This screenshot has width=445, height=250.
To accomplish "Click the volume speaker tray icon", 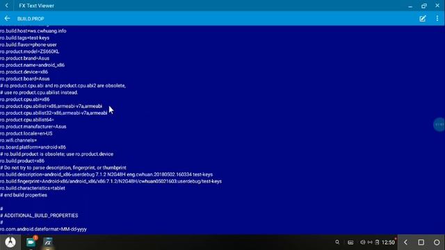I will (362, 242).
